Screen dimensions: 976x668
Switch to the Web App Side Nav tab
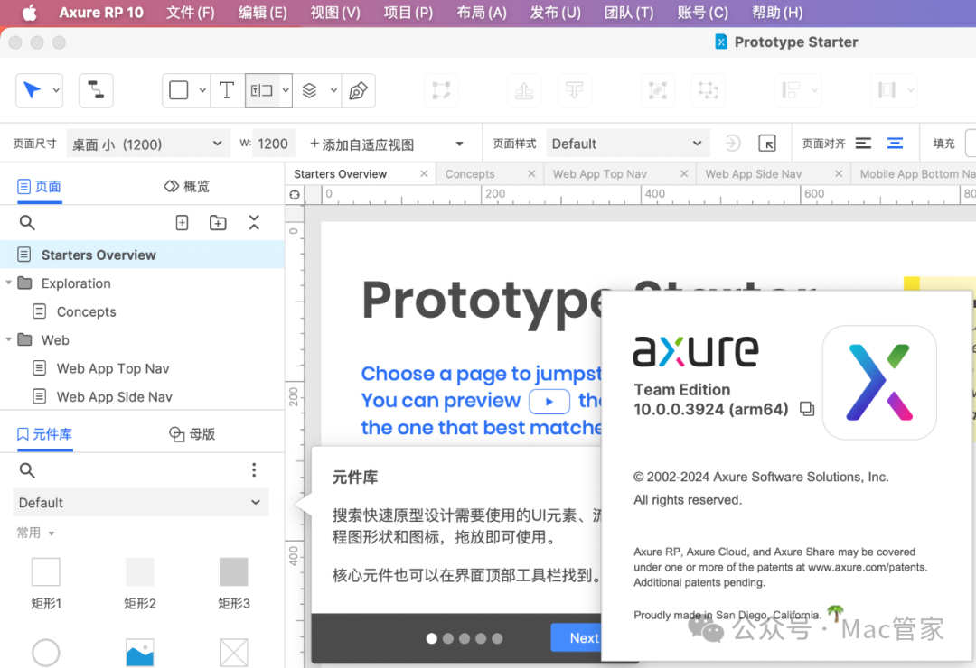pos(753,174)
